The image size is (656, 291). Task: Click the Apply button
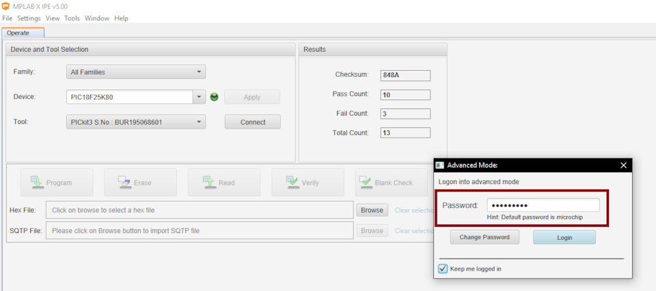(252, 97)
